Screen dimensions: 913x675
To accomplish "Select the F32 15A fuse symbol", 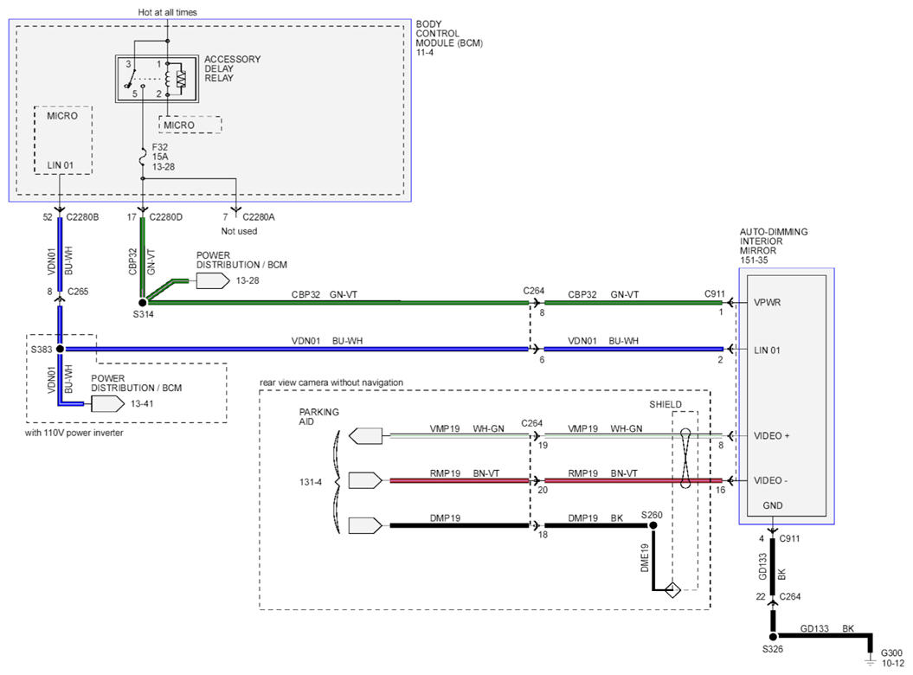I will 142,157.
